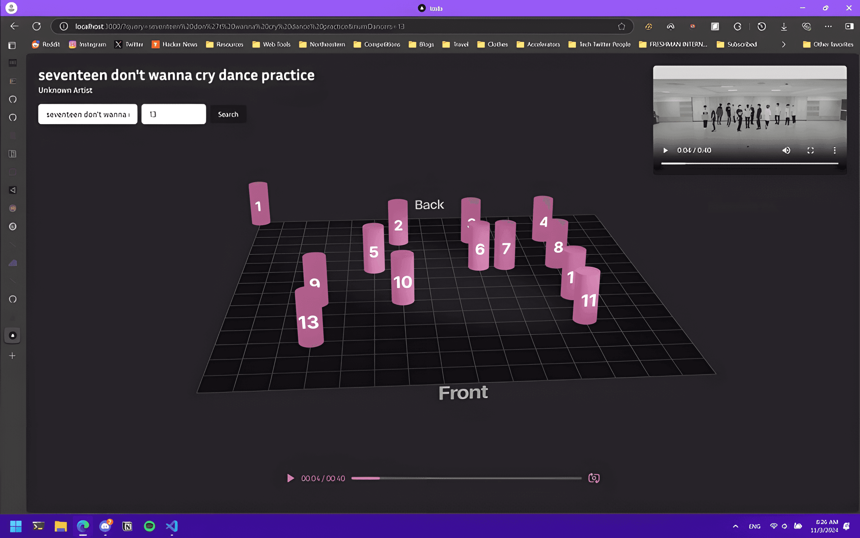The height and width of the screenshot is (538, 860).
Task: Enter fullscreen on the video preview
Action: pyautogui.click(x=811, y=150)
